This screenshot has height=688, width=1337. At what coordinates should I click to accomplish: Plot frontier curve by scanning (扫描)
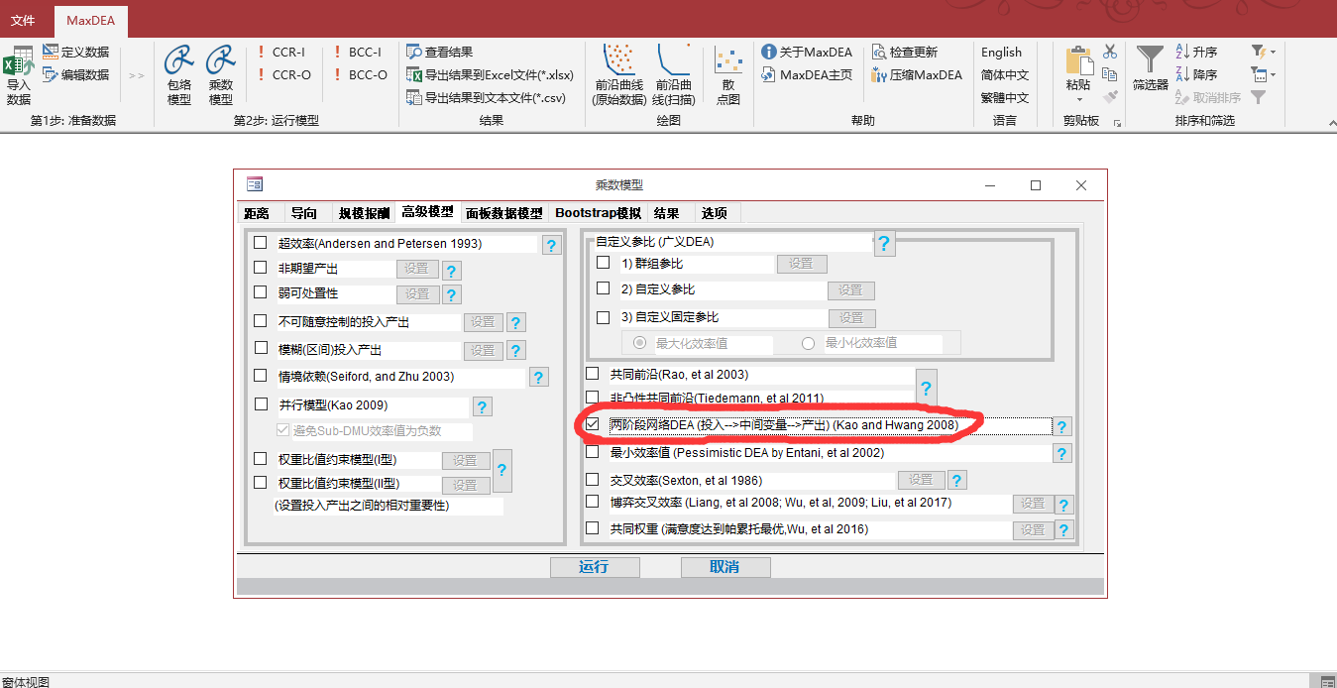[674, 75]
